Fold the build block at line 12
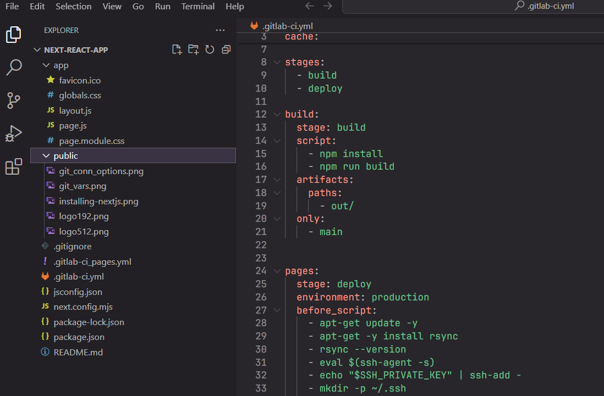 (277, 114)
